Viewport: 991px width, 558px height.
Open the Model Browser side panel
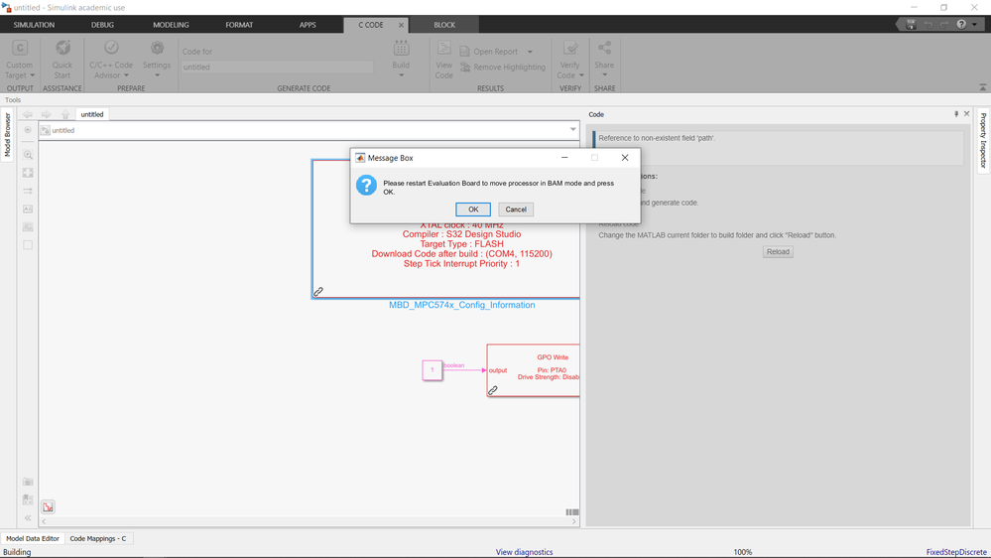[8, 135]
